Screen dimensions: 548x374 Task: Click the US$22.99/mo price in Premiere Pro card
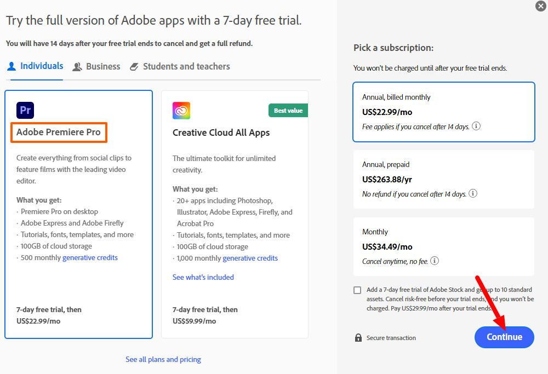38,321
